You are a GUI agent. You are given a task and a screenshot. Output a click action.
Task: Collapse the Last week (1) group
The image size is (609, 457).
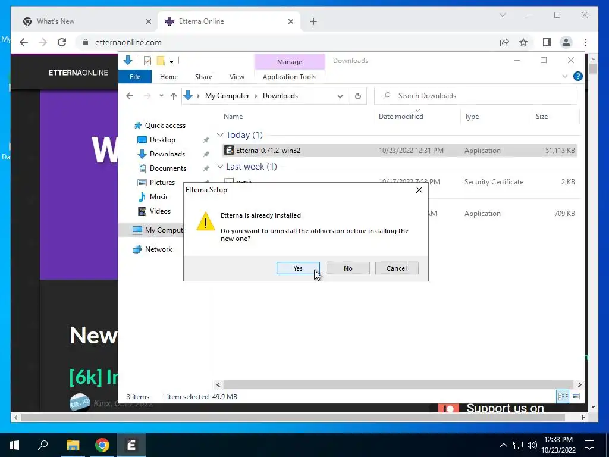220,167
